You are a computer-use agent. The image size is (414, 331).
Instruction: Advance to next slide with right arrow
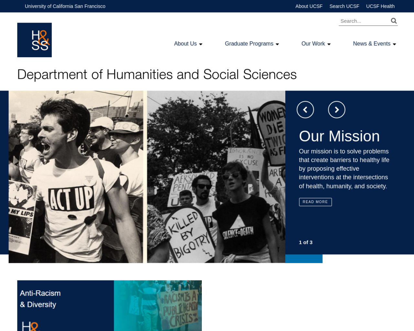click(336, 110)
